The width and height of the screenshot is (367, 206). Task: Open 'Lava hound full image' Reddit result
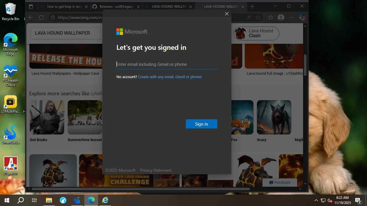click(x=275, y=73)
